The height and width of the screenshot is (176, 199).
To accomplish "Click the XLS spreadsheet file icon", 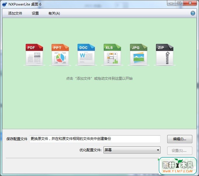I will coord(112,55).
